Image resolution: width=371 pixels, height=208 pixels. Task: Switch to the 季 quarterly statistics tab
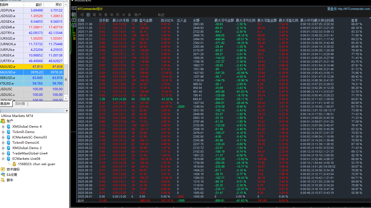[106, 15]
